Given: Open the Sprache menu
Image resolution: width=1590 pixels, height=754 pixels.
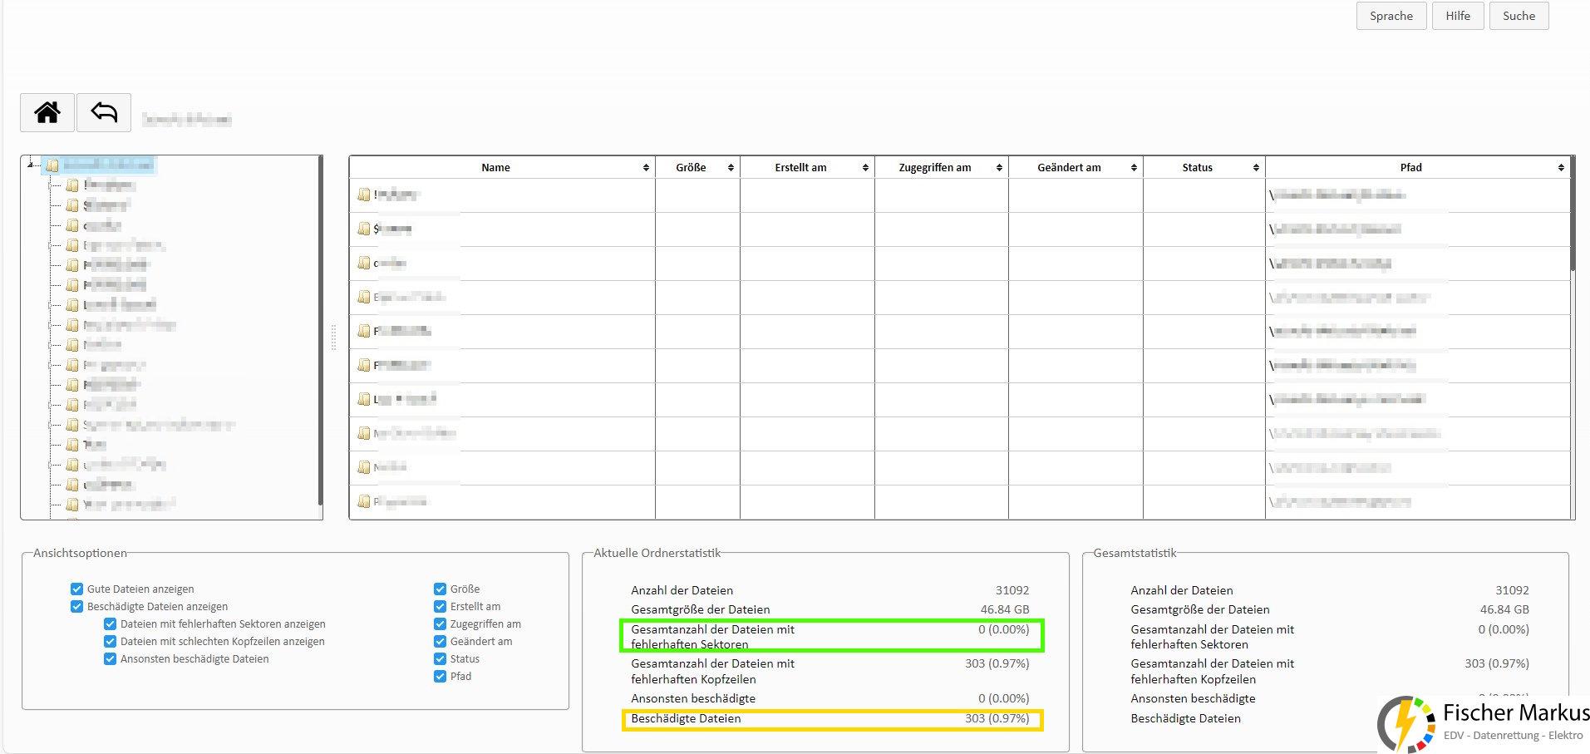Looking at the screenshot, I should click(x=1391, y=16).
